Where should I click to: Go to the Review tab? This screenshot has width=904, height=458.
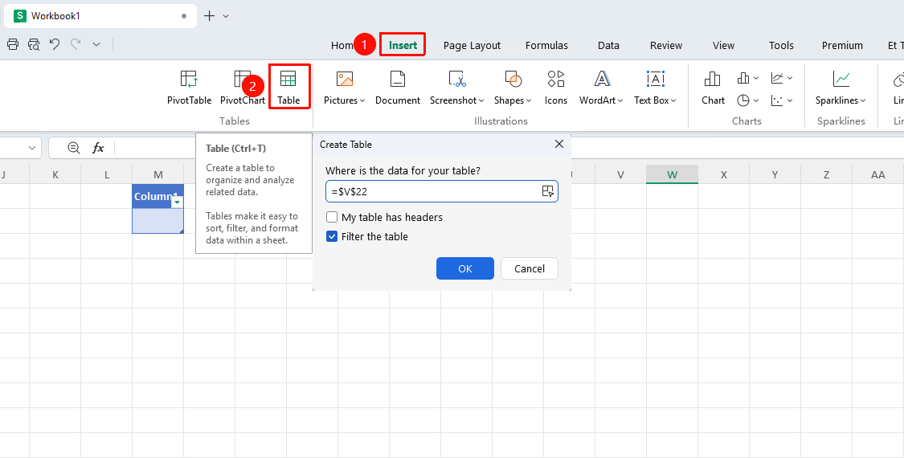666,45
